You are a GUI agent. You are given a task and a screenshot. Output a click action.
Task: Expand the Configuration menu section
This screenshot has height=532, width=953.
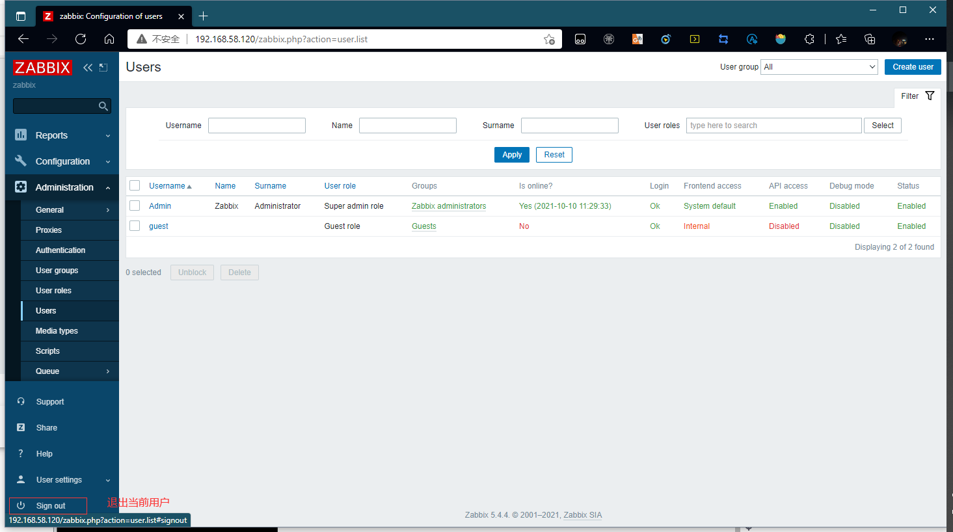62,161
